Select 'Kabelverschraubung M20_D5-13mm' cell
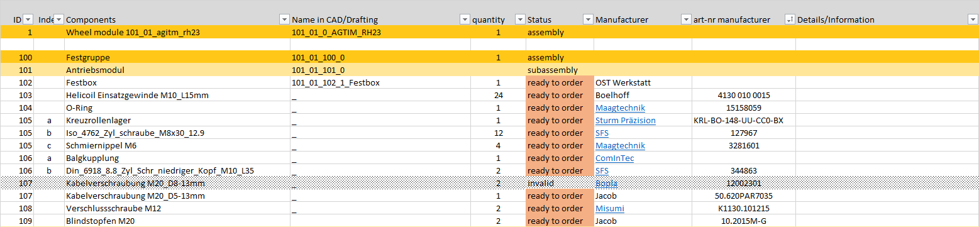This screenshot has width=979, height=227. [177, 196]
